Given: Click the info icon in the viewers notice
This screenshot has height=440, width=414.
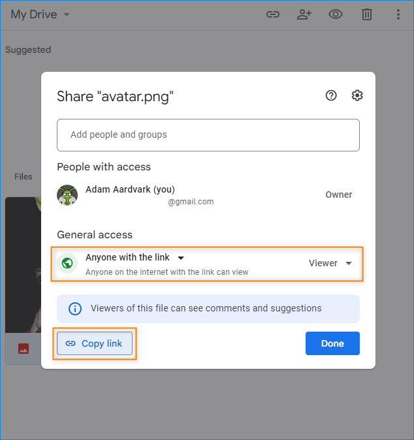Looking at the screenshot, I should (x=75, y=309).
